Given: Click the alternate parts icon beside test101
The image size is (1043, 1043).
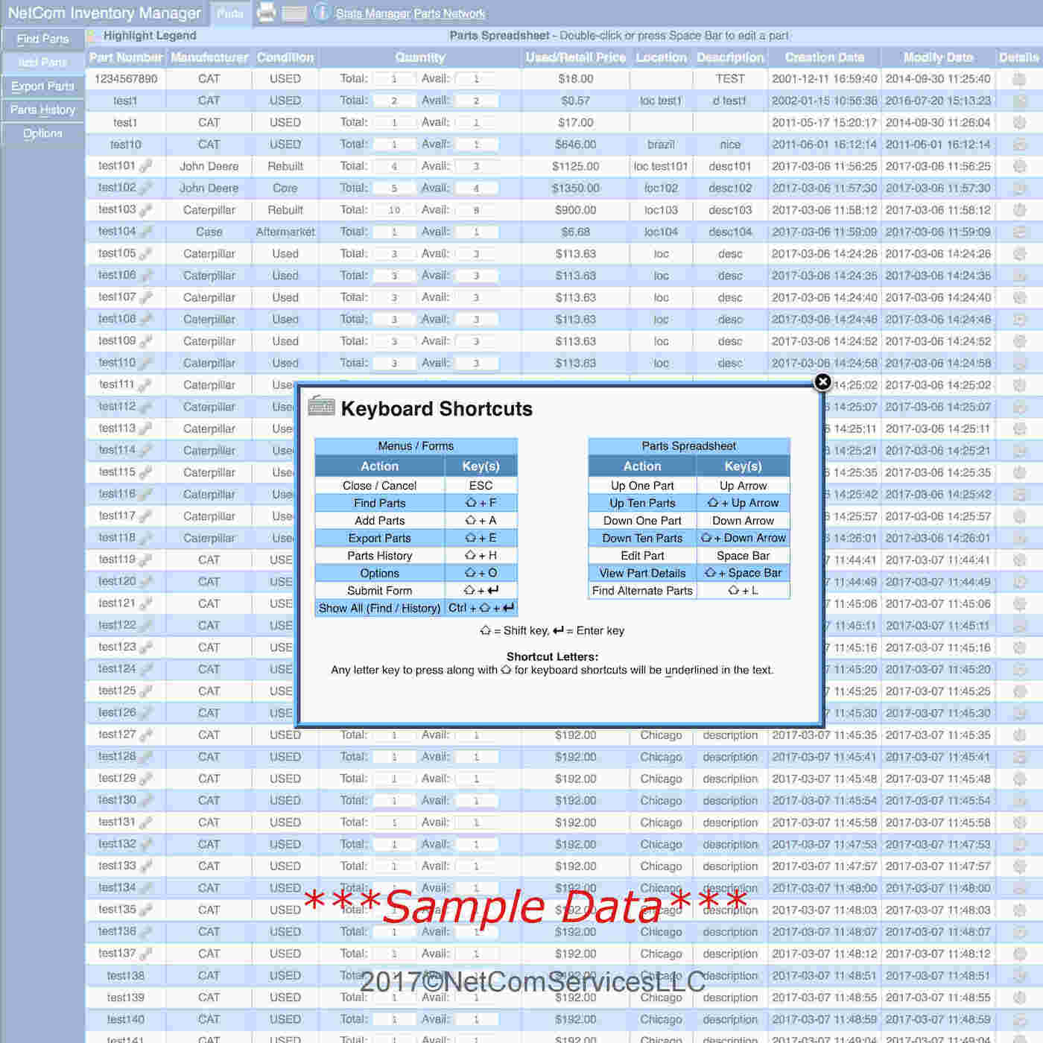Looking at the screenshot, I should [x=146, y=166].
